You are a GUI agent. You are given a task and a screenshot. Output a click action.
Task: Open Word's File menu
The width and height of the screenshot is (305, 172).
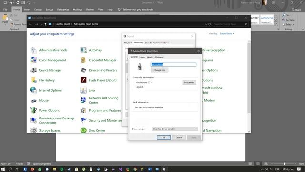(x=5, y=10)
